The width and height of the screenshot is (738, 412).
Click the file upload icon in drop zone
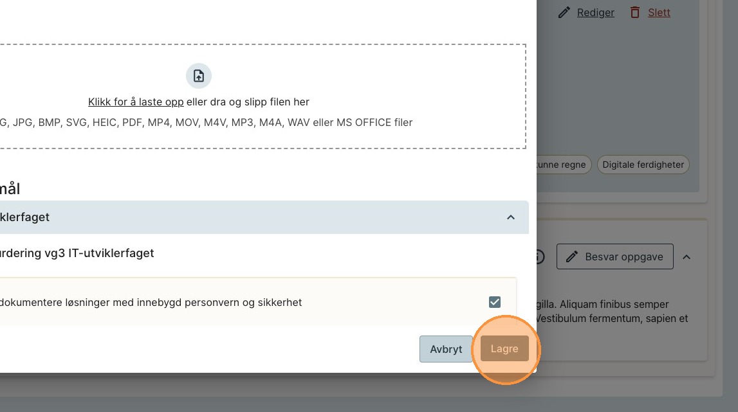pyautogui.click(x=199, y=76)
